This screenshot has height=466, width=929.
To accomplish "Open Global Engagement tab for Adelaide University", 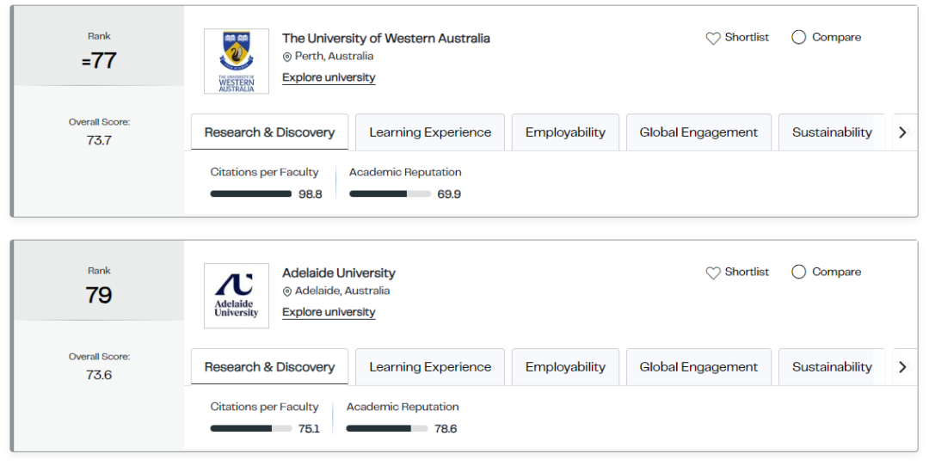I will tap(698, 367).
